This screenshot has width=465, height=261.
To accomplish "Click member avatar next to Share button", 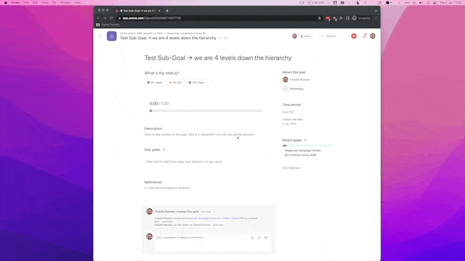I will point(295,36).
